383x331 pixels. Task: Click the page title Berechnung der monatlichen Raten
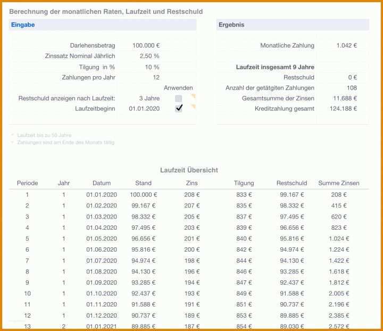(x=106, y=12)
